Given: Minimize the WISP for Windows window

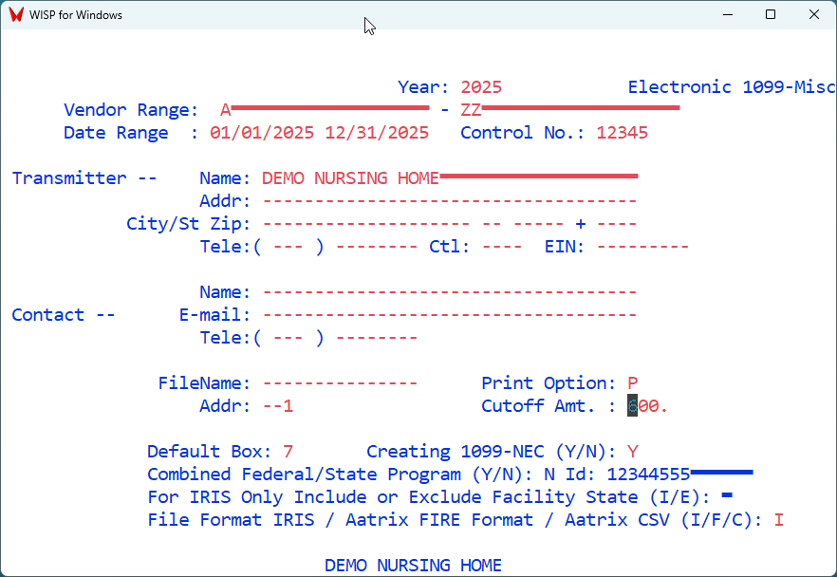Looking at the screenshot, I should tap(727, 15).
